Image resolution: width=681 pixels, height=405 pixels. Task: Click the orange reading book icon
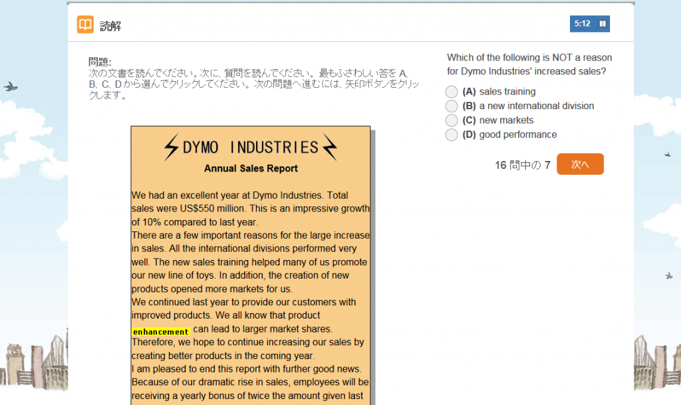pyautogui.click(x=85, y=25)
